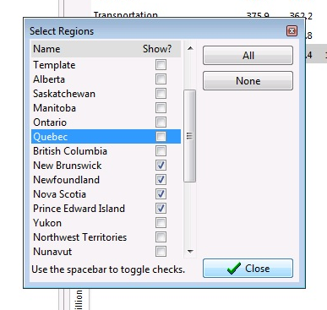This screenshot has width=327, height=310.
Task: Uncheck the New Brunswick checkbox
Action: click(x=161, y=166)
